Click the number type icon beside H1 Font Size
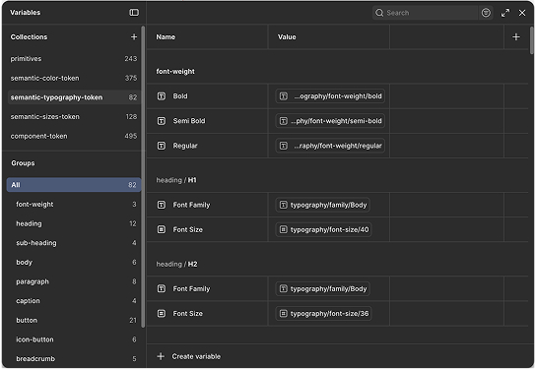 click(x=162, y=229)
